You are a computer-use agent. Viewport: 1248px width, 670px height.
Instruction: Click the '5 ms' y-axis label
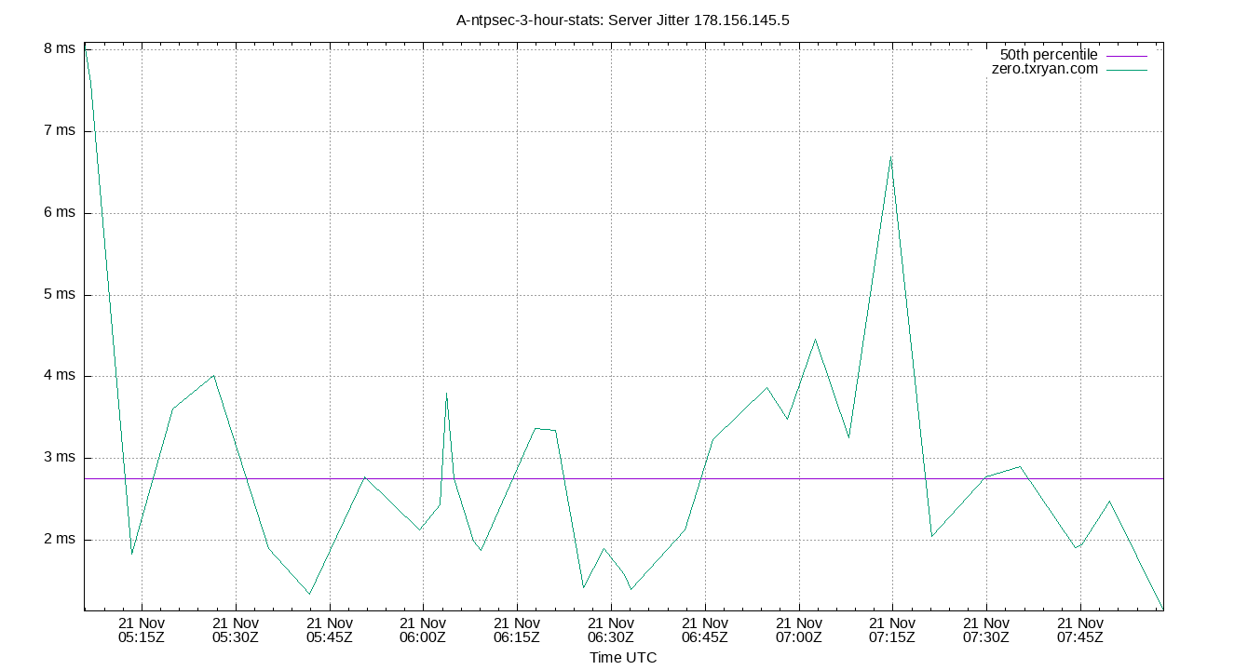pos(60,295)
